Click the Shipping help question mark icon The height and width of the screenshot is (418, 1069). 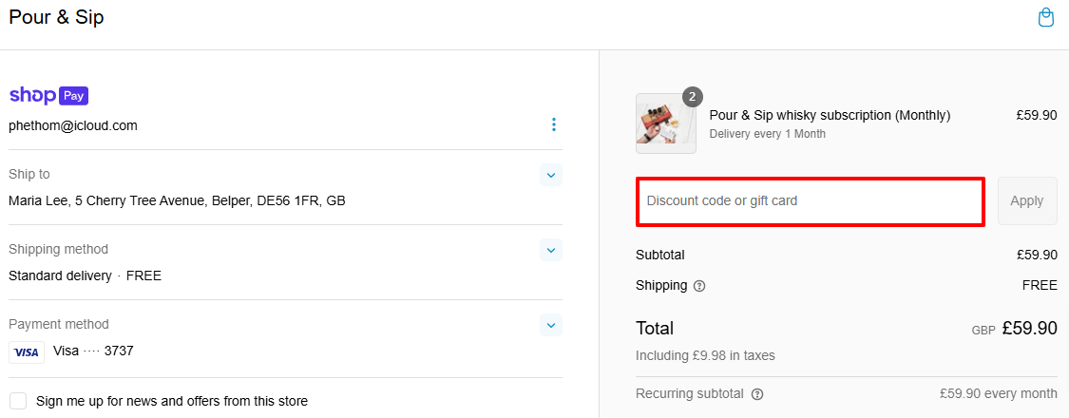698,286
